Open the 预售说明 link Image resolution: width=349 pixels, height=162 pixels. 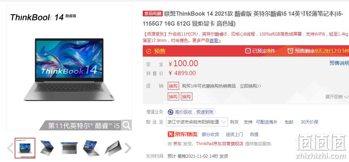339,63
